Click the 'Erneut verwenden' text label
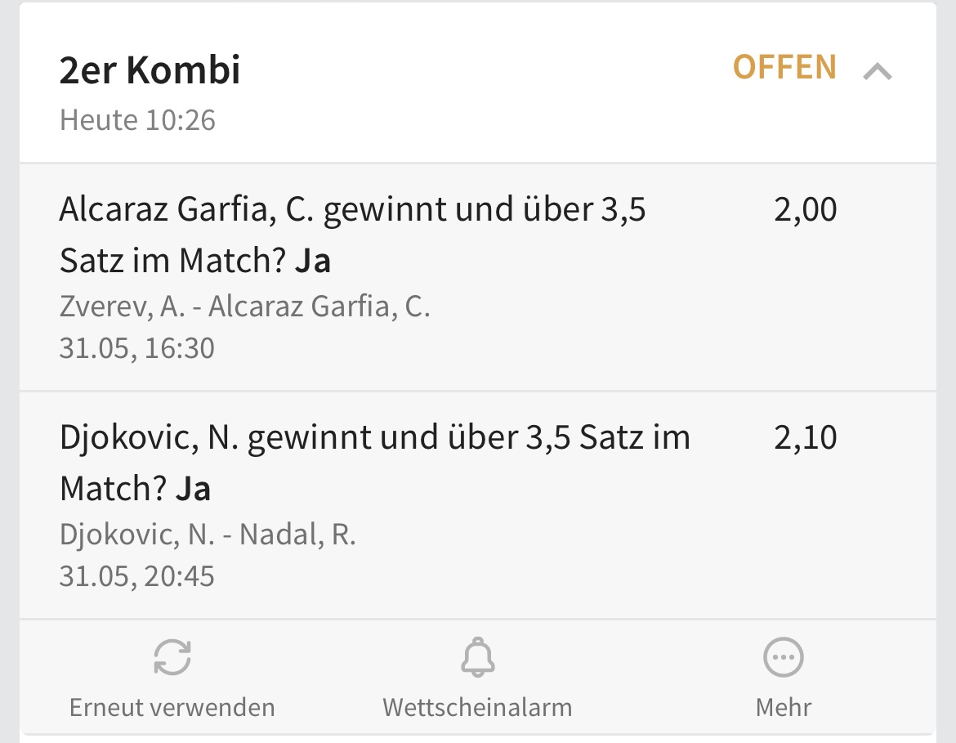The width and height of the screenshot is (956, 743). click(x=172, y=707)
